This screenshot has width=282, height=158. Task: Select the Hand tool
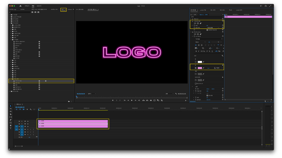point(11,125)
